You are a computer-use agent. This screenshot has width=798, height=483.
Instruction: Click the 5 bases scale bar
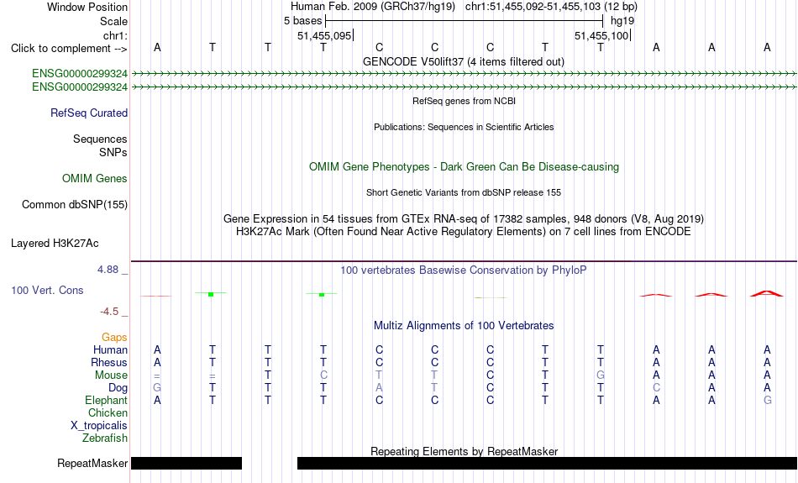pos(465,21)
